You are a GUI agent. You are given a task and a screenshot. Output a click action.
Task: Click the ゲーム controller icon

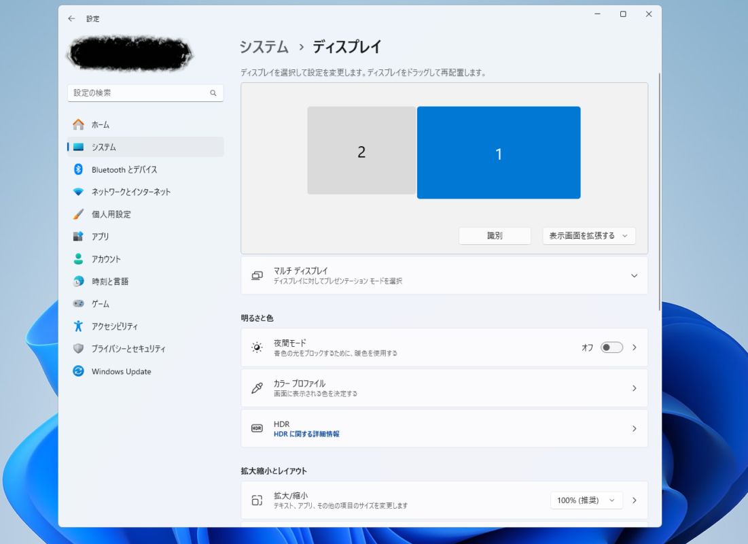coord(78,303)
